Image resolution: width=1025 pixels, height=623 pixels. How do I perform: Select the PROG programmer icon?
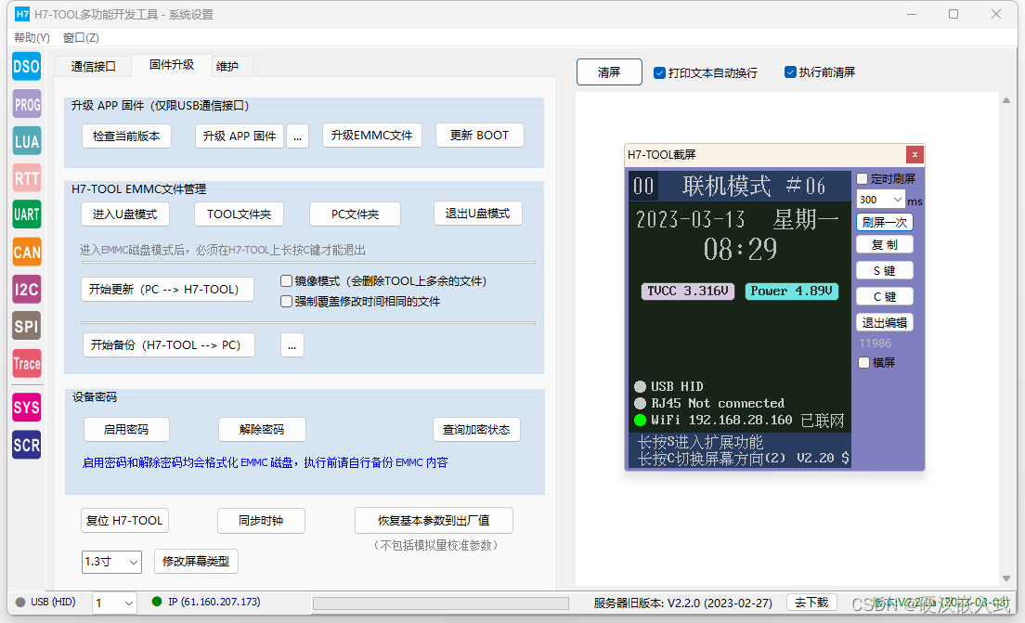(x=26, y=105)
